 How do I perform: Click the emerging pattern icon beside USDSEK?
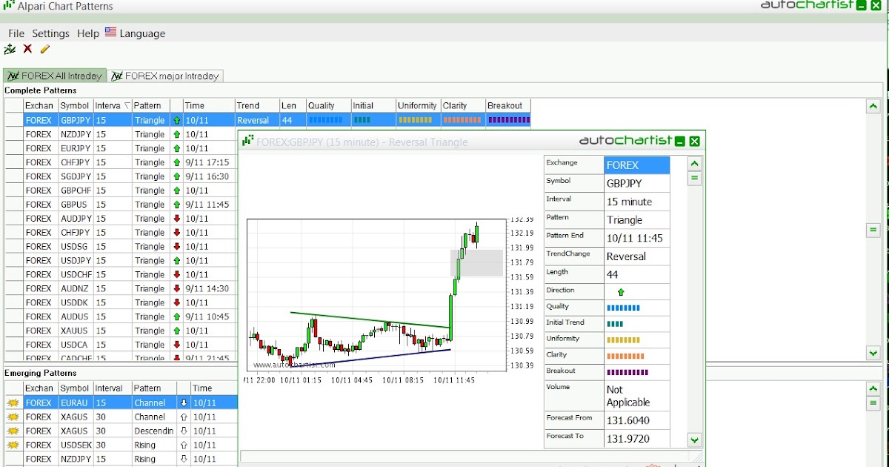coord(13,445)
